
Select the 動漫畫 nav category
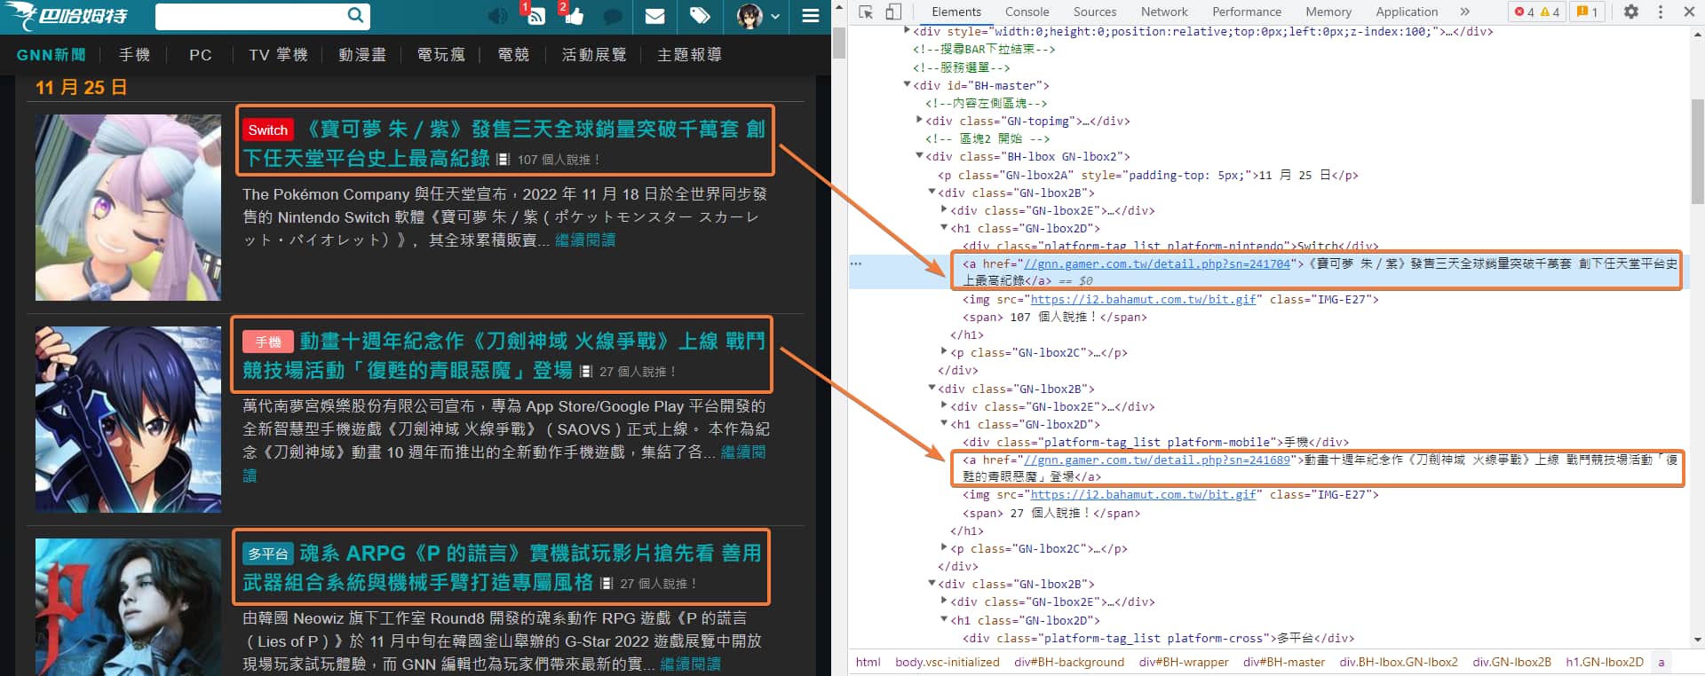coord(362,55)
